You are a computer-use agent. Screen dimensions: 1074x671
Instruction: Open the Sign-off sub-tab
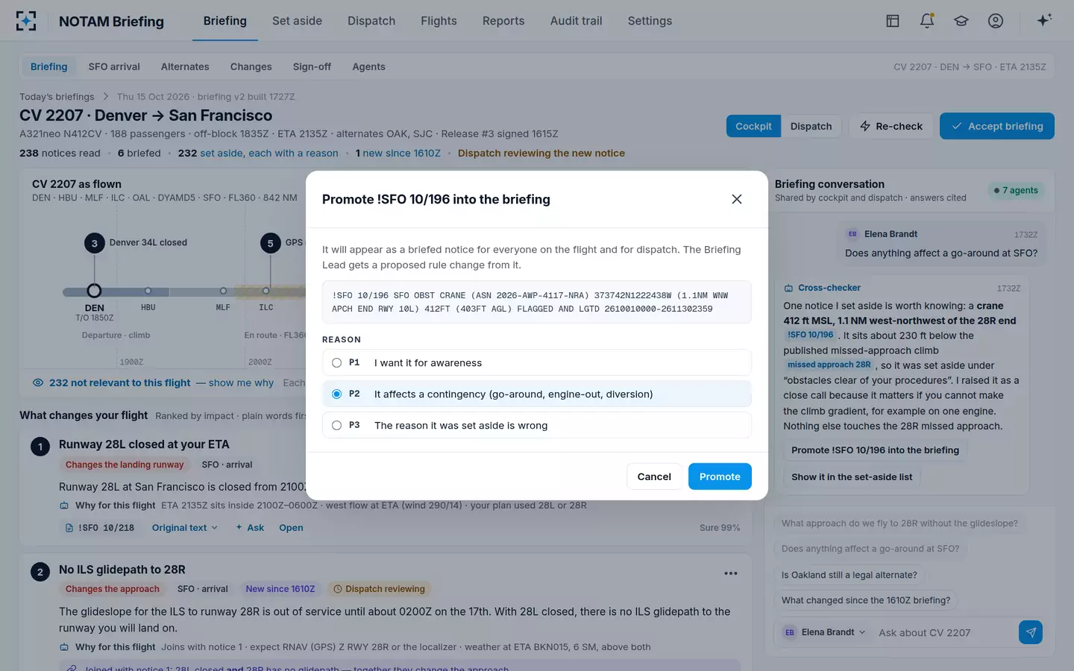[312, 66]
